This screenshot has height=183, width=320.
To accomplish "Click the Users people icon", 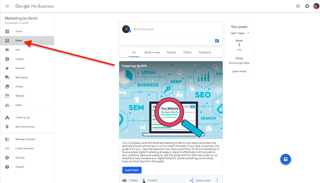I will [x=7, y=105].
